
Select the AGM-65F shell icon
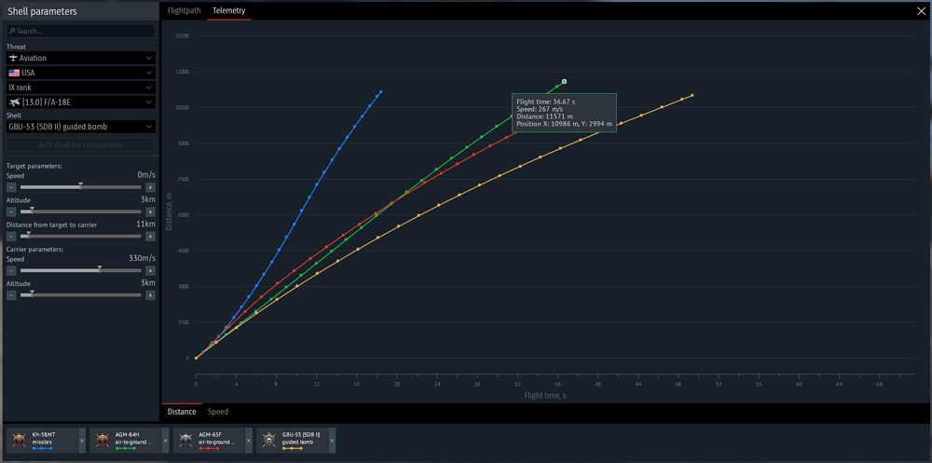[186, 441]
